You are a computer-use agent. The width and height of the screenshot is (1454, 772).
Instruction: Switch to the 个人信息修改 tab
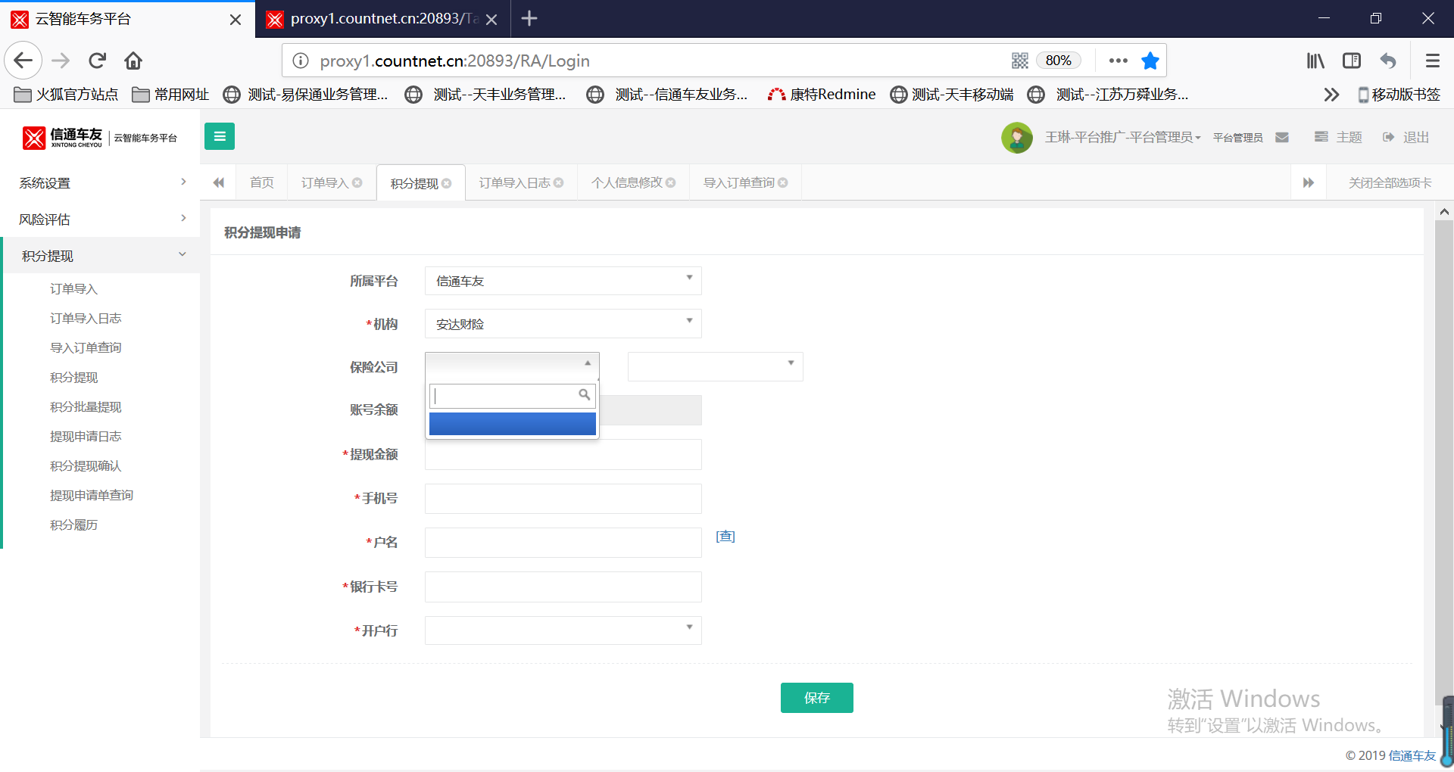click(x=626, y=182)
